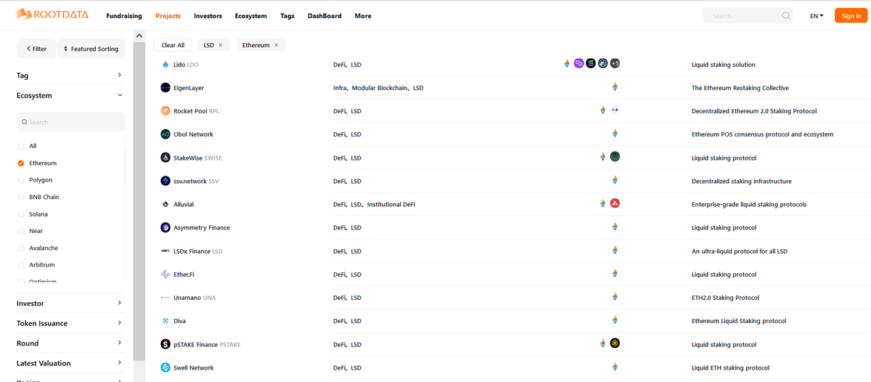Open the EN language dropdown

[817, 16]
